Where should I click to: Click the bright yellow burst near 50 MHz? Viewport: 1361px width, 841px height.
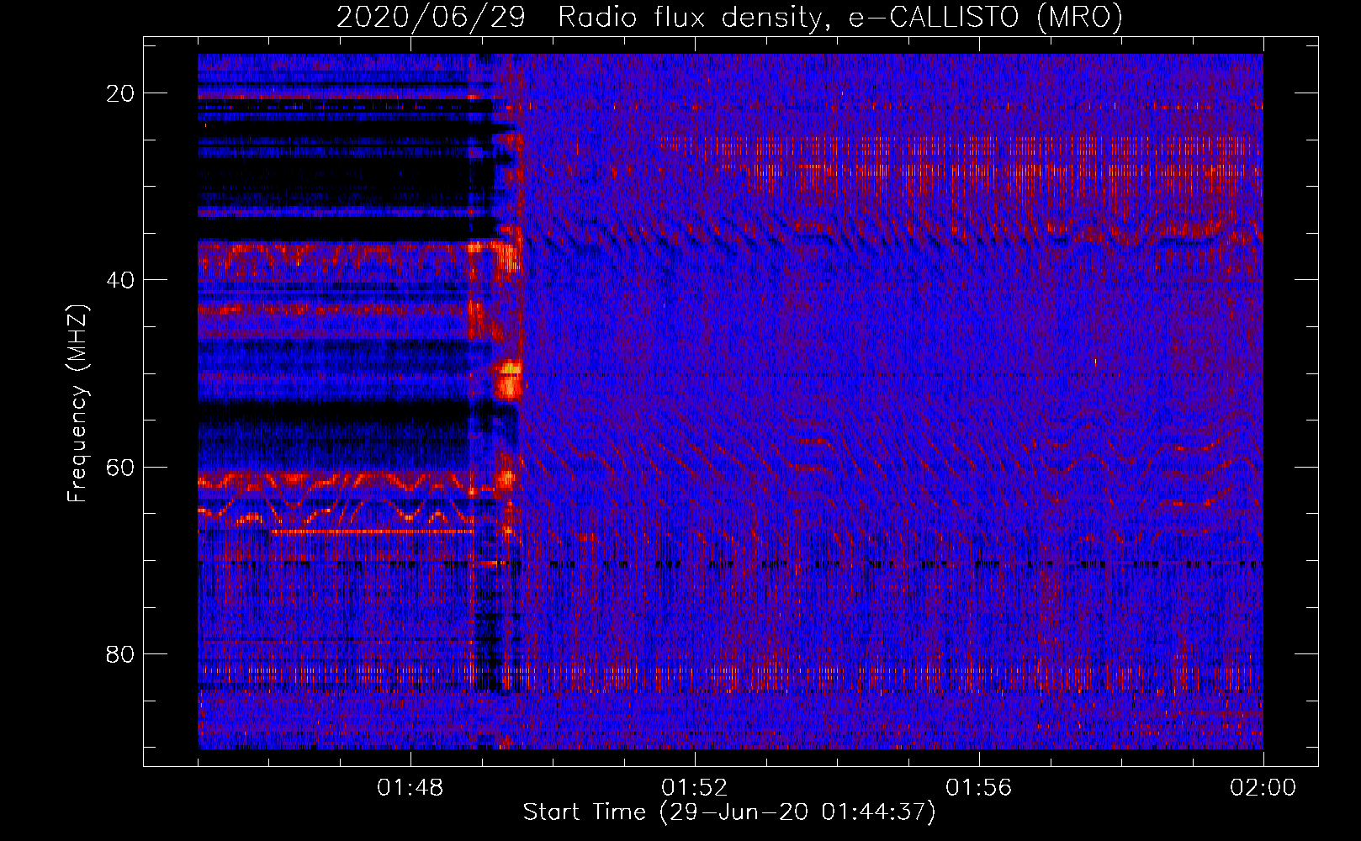(510, 379)
